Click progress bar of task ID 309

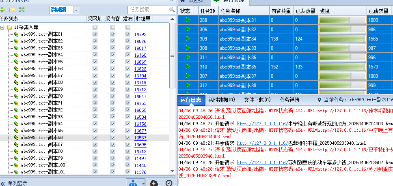342,39
